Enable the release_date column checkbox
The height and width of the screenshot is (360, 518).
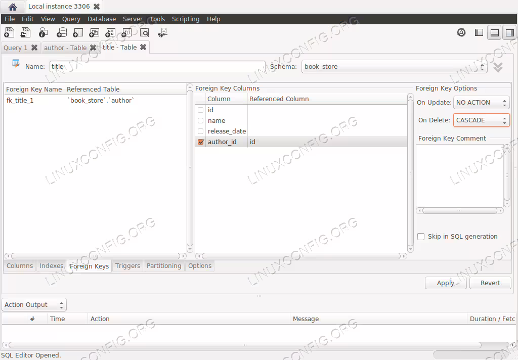point(200,131)
